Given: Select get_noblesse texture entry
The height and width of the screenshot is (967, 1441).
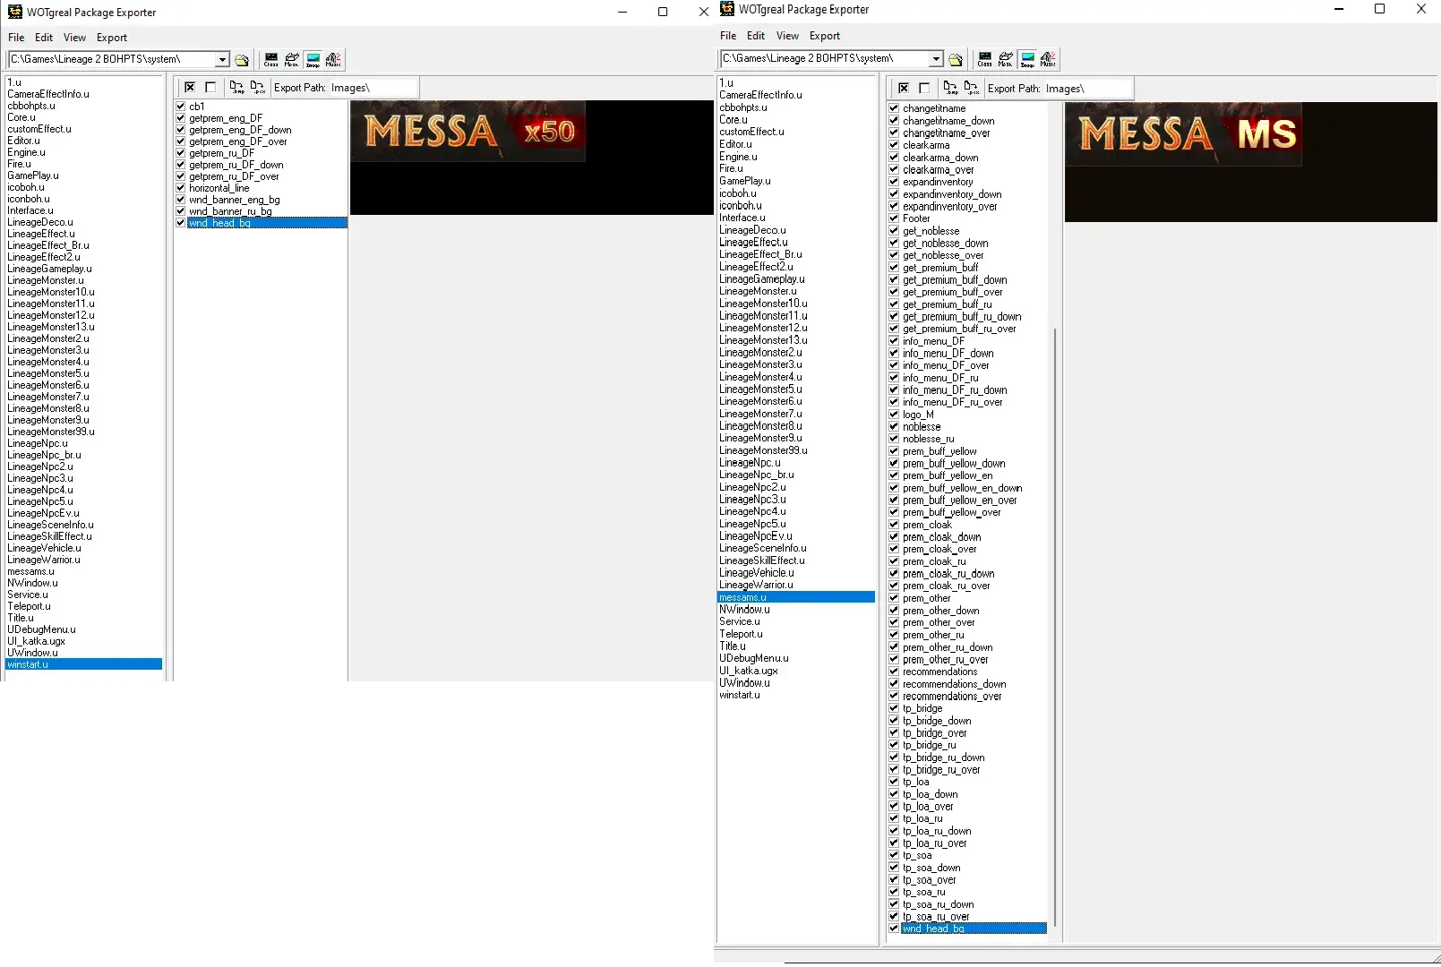Looking at the screenshot, I should pyautogui.click(x=931, y=231).
